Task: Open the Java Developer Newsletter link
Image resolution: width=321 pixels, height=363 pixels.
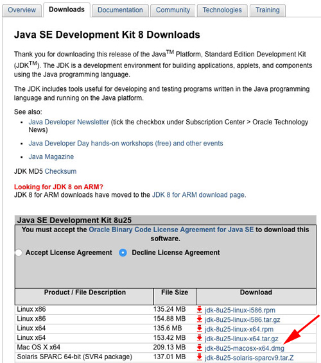Action: click(69, 122)
